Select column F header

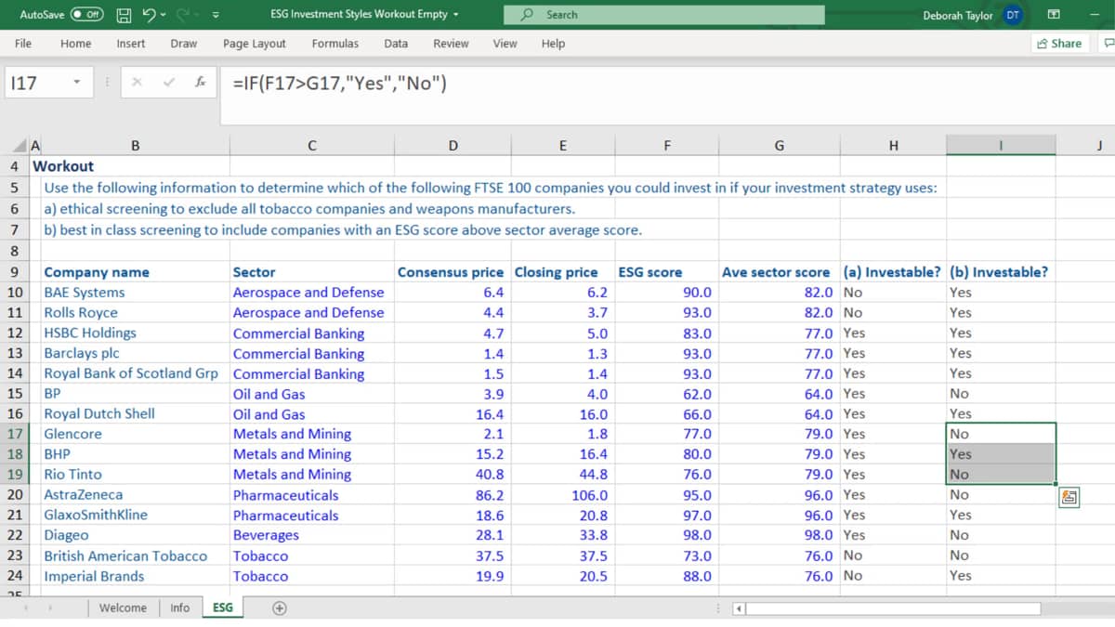point(667,145)
